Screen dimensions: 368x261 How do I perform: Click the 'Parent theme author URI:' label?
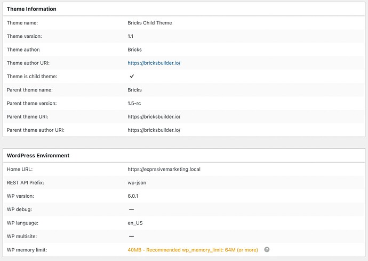[x=35, y=130]
